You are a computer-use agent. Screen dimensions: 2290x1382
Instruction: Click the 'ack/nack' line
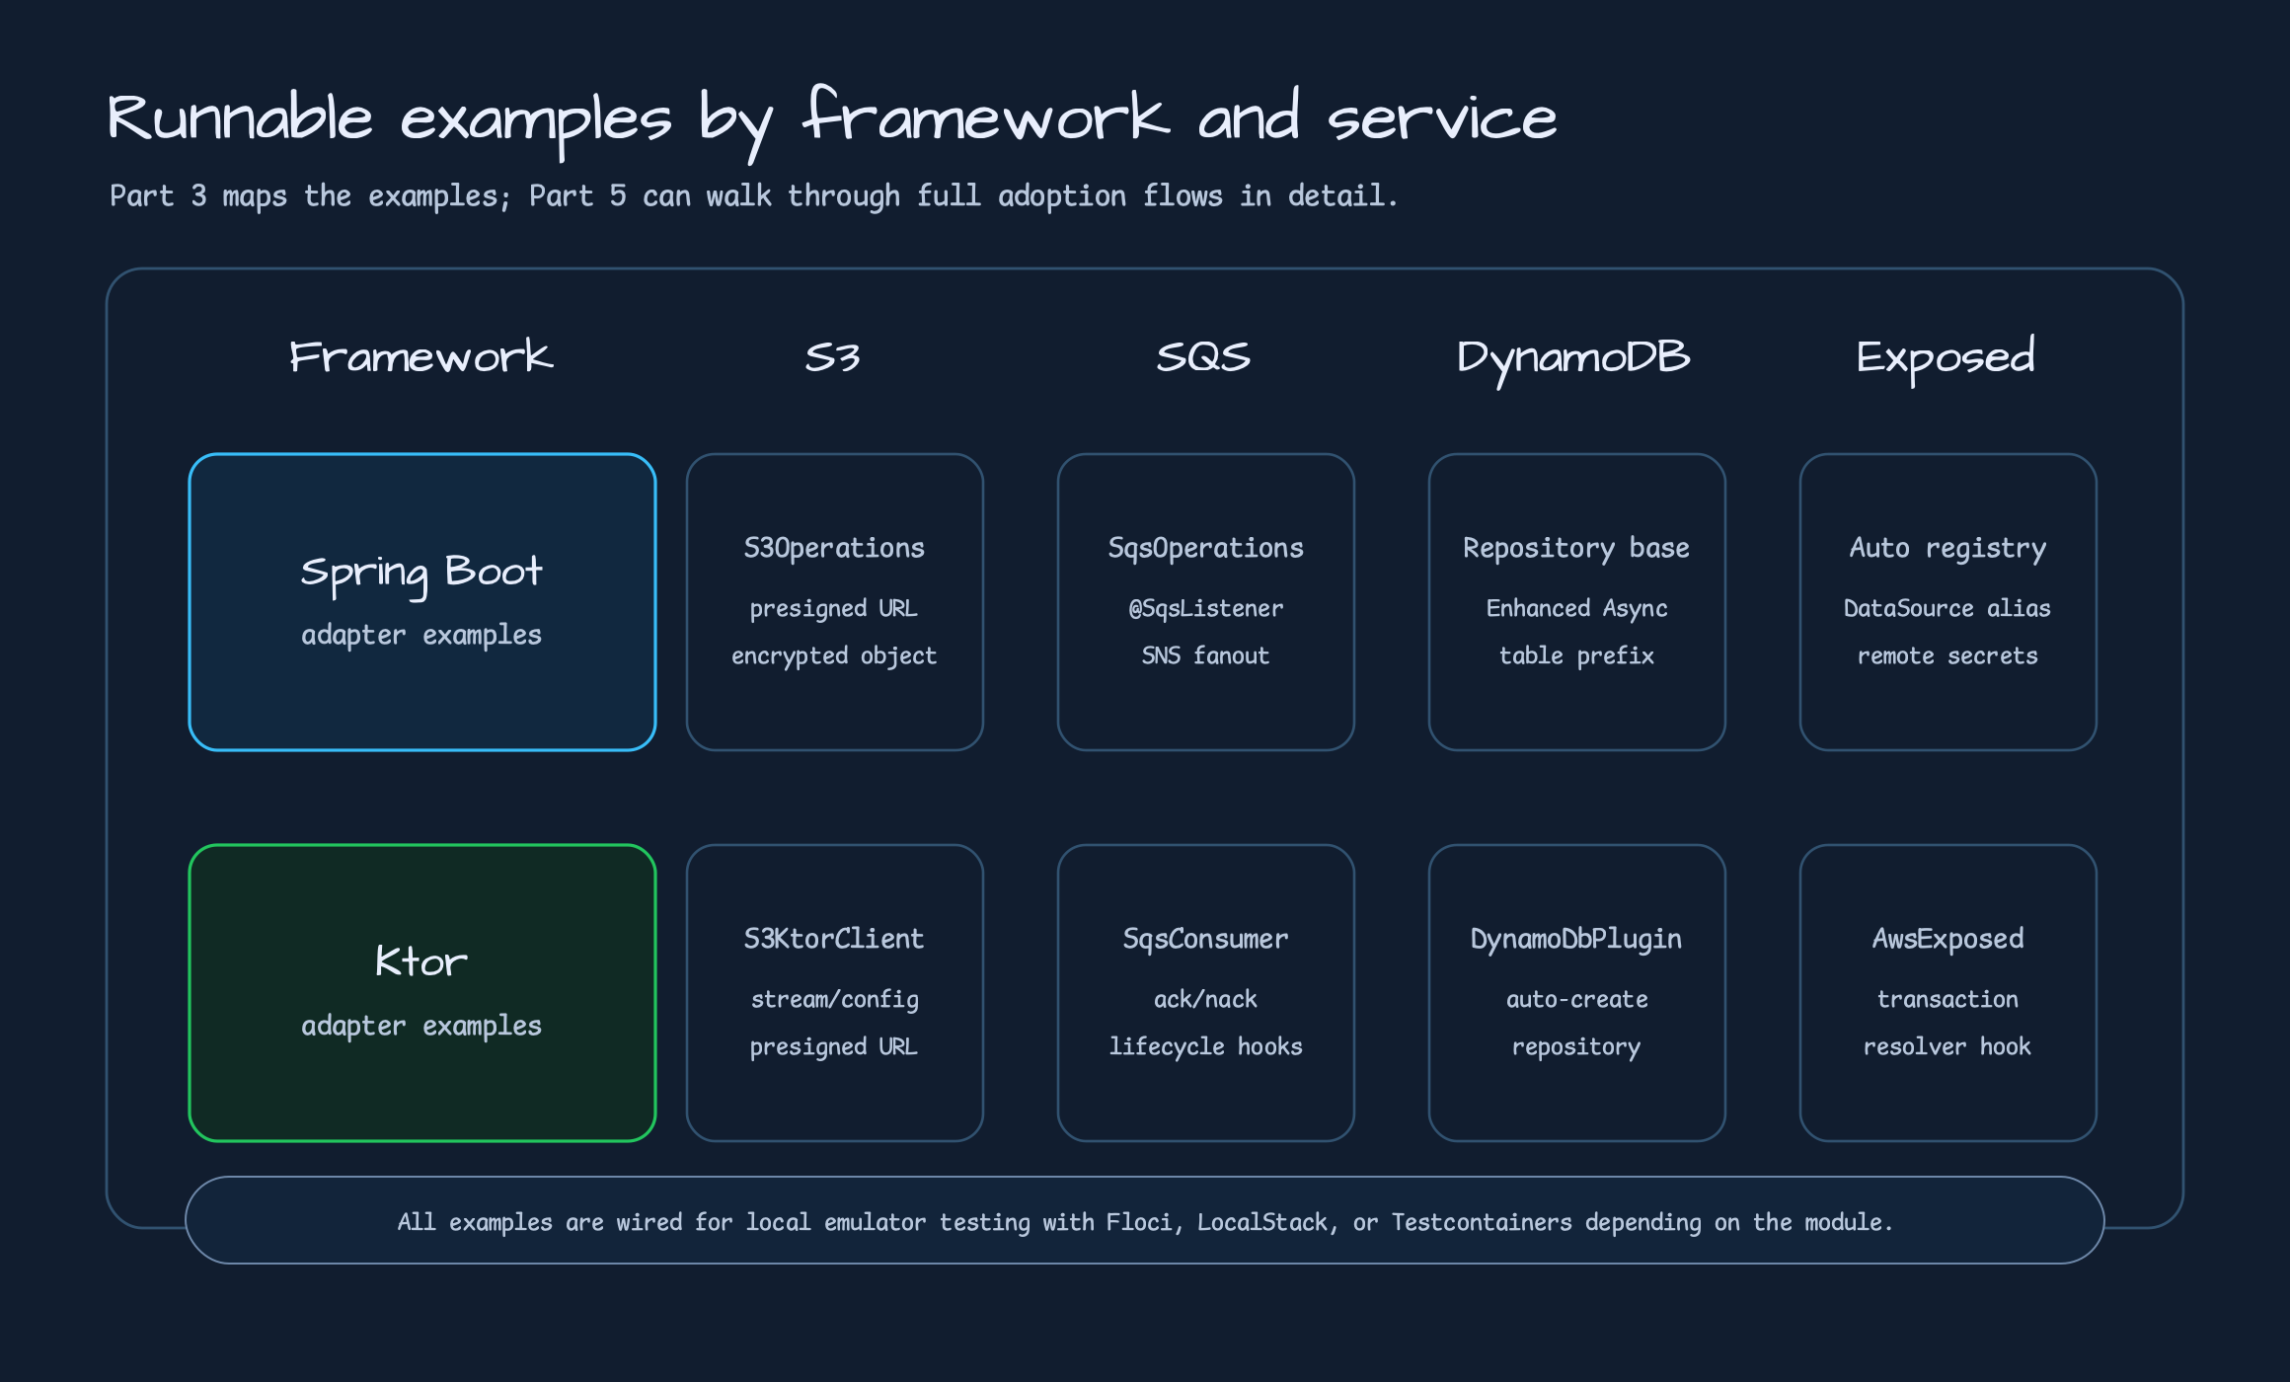1205,999
